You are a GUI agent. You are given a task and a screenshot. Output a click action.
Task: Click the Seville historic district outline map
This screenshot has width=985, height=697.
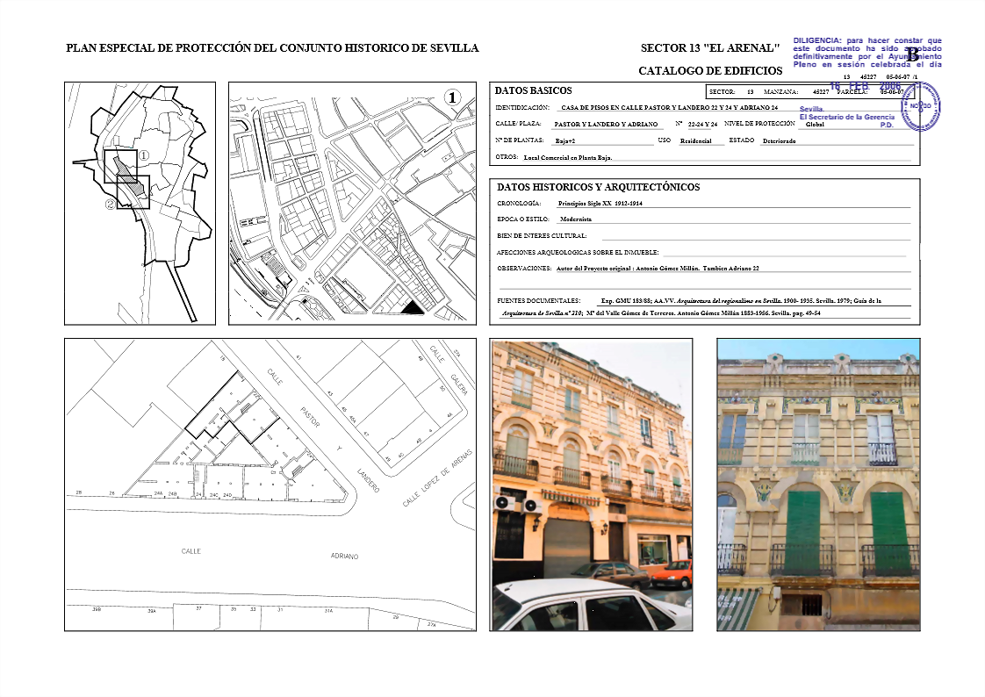140,204
